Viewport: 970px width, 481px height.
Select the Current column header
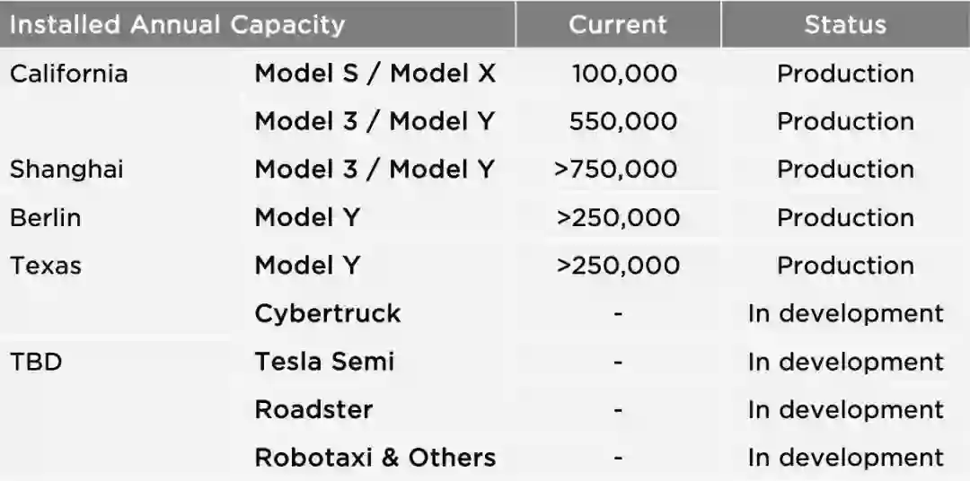(x=618, y=24)
